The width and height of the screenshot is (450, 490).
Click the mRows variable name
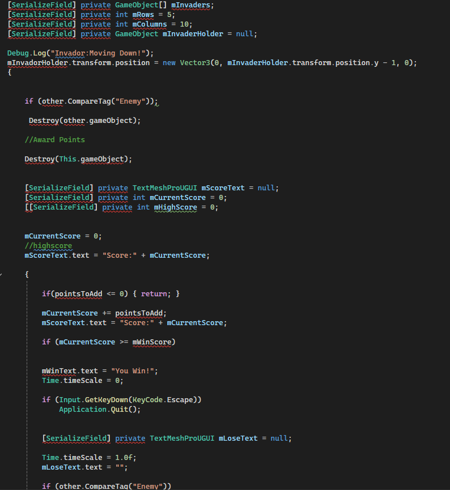(x=143, y=15)
